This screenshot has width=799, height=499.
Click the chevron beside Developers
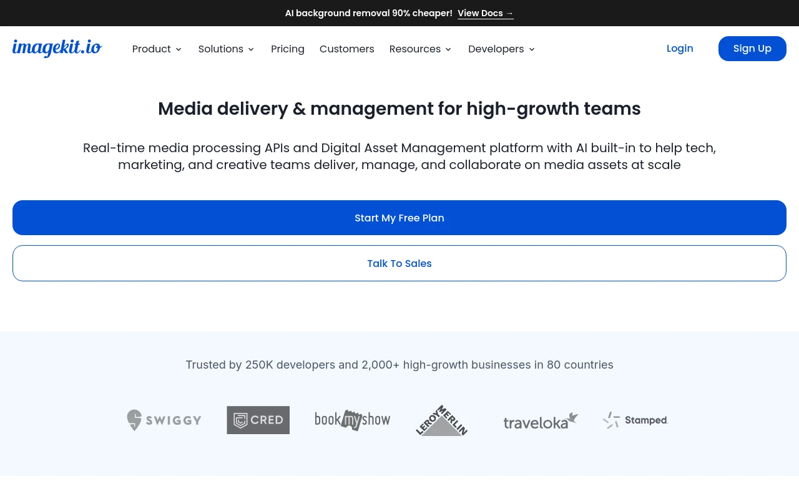pos(532,49)
